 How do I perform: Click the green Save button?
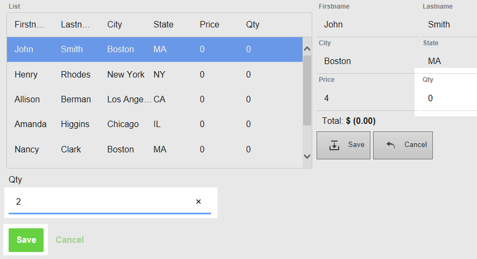click(x=26, y=240)
